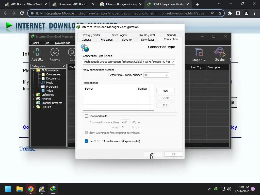The height and width of the screenshot is (195, 260).
Task: Open the Chrome profile icon
Action: click(x=246, y=13)
